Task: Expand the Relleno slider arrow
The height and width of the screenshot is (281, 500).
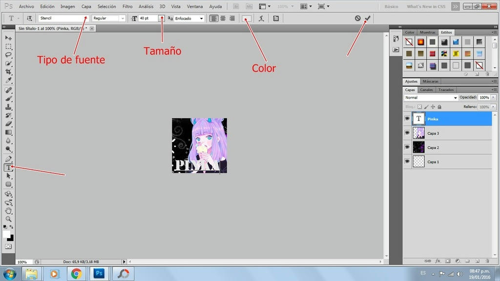Action: click(x=493, y=107)
